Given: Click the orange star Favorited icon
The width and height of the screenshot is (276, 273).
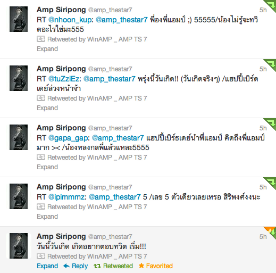Looking at the screenshot, I should pyautogui.click(x=141, y=266).
